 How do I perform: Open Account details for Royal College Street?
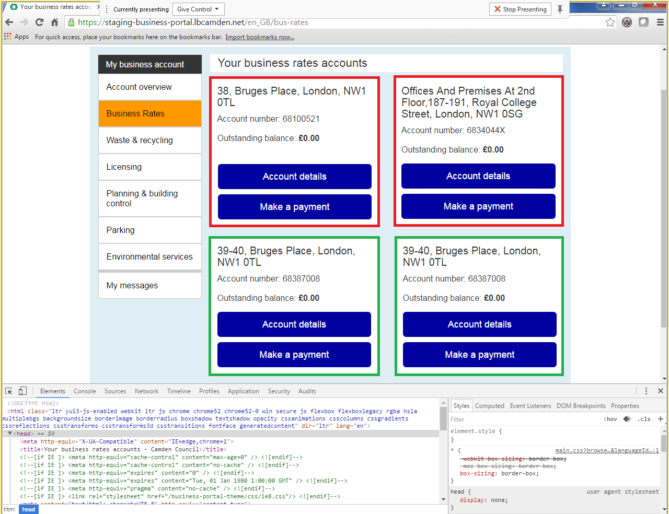point(478,176)
